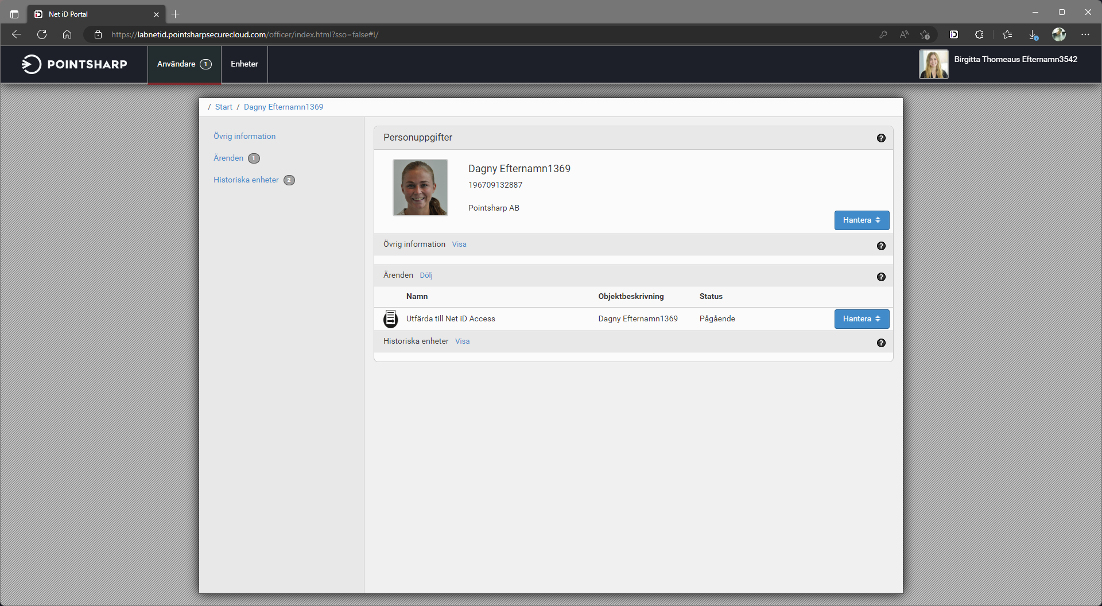Open the Hantera dropdown for the Ärenden row
The width and height of the screenshot is (1102, 606).
pos(862,319)
